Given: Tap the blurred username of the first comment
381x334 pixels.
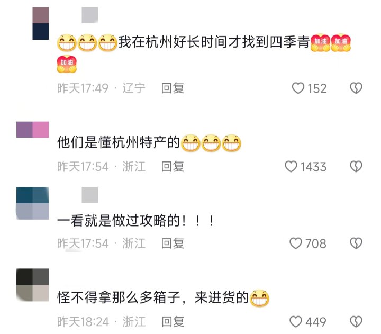Looking at the screenshot, I should click(x=89, y=15).
